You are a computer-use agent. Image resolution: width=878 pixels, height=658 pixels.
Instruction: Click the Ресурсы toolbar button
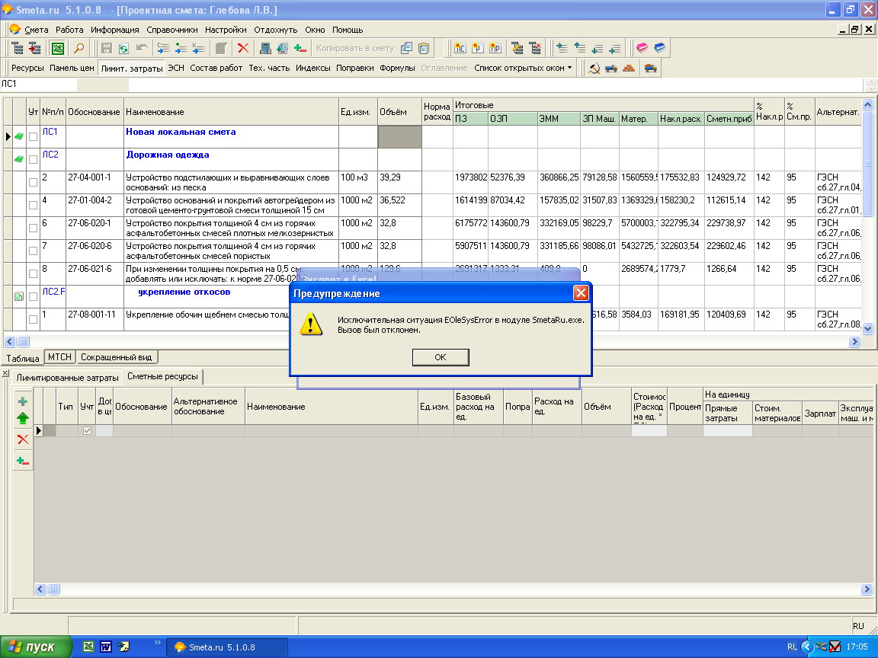(27, 69)
